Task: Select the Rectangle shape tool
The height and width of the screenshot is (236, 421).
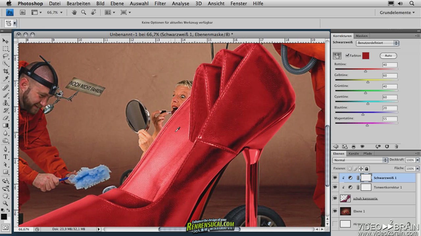Action: (6, 172)
